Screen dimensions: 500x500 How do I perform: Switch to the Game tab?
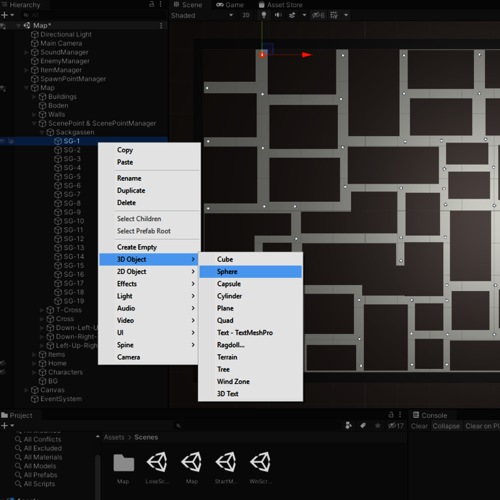coord(230,5)
